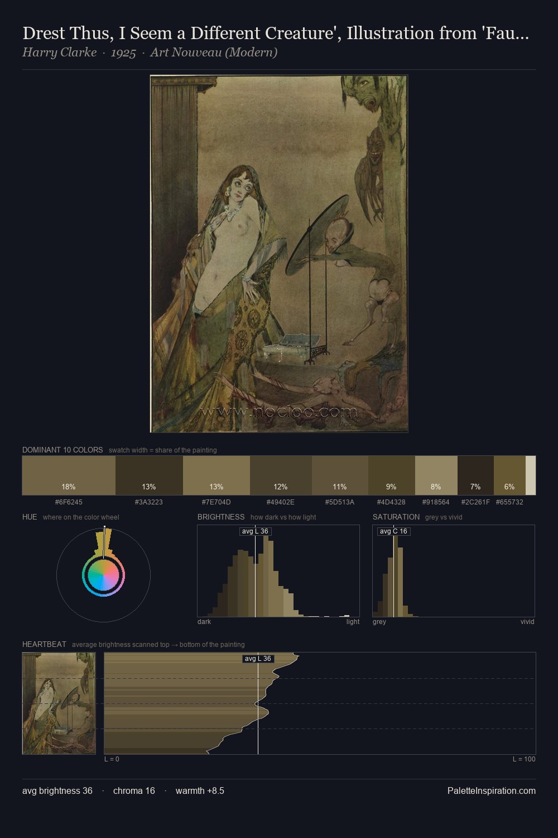Select the #2C261F color swatch

click(475, 475)
